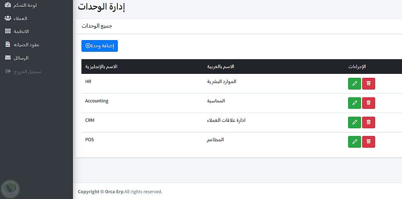Open عقود الصيانه maintenance contracts menu
This screenshot has width=402, height=199.
coord(27,45)
